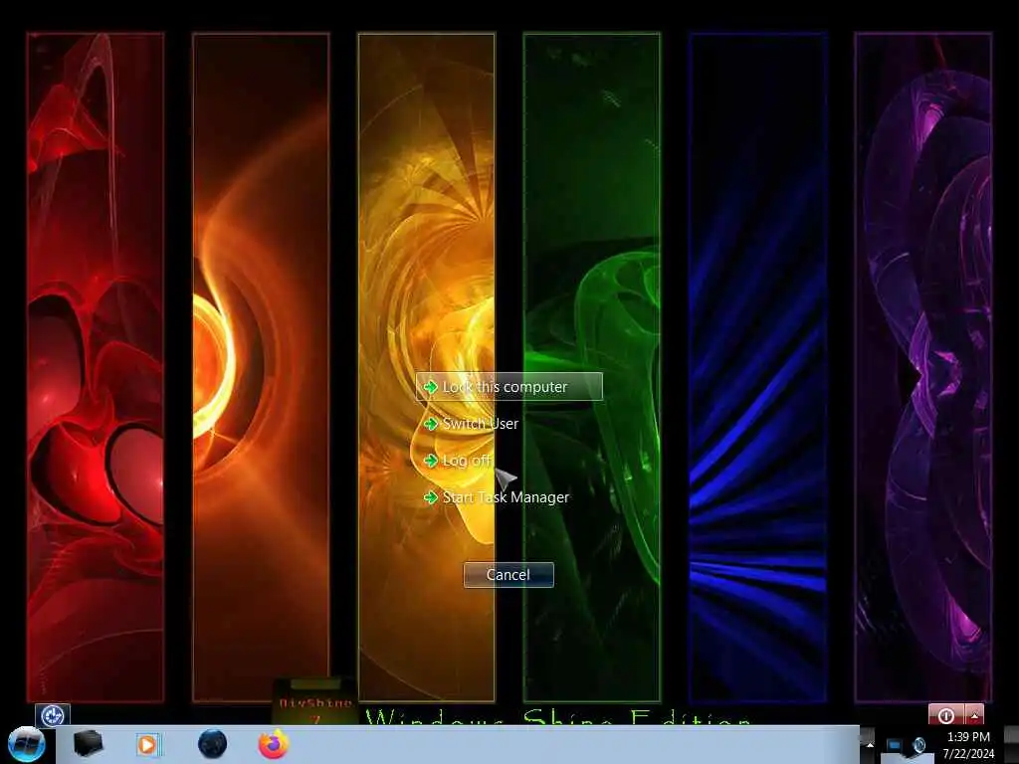Open the black folder taskbar icon
This screenshot has width=1019, height=764.
pos(89,744)
